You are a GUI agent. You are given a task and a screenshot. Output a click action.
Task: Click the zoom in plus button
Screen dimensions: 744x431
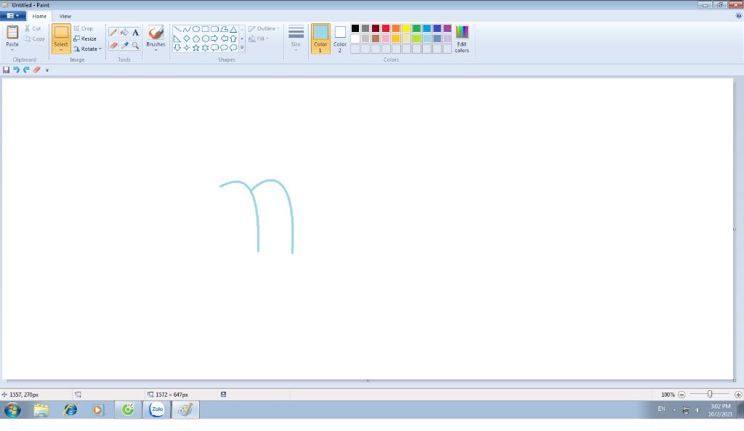click(738, 395)
